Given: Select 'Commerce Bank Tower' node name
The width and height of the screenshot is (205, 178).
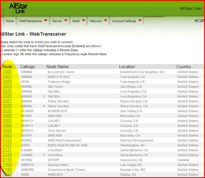Looking at the screenshot, I should (x=66, y=170).
